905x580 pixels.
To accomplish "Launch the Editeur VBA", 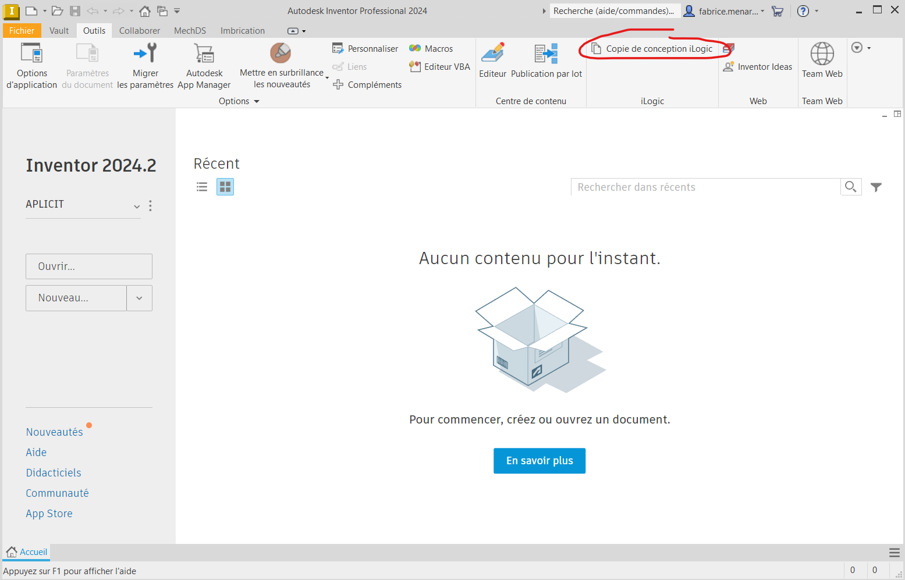I will pos(439,66).
